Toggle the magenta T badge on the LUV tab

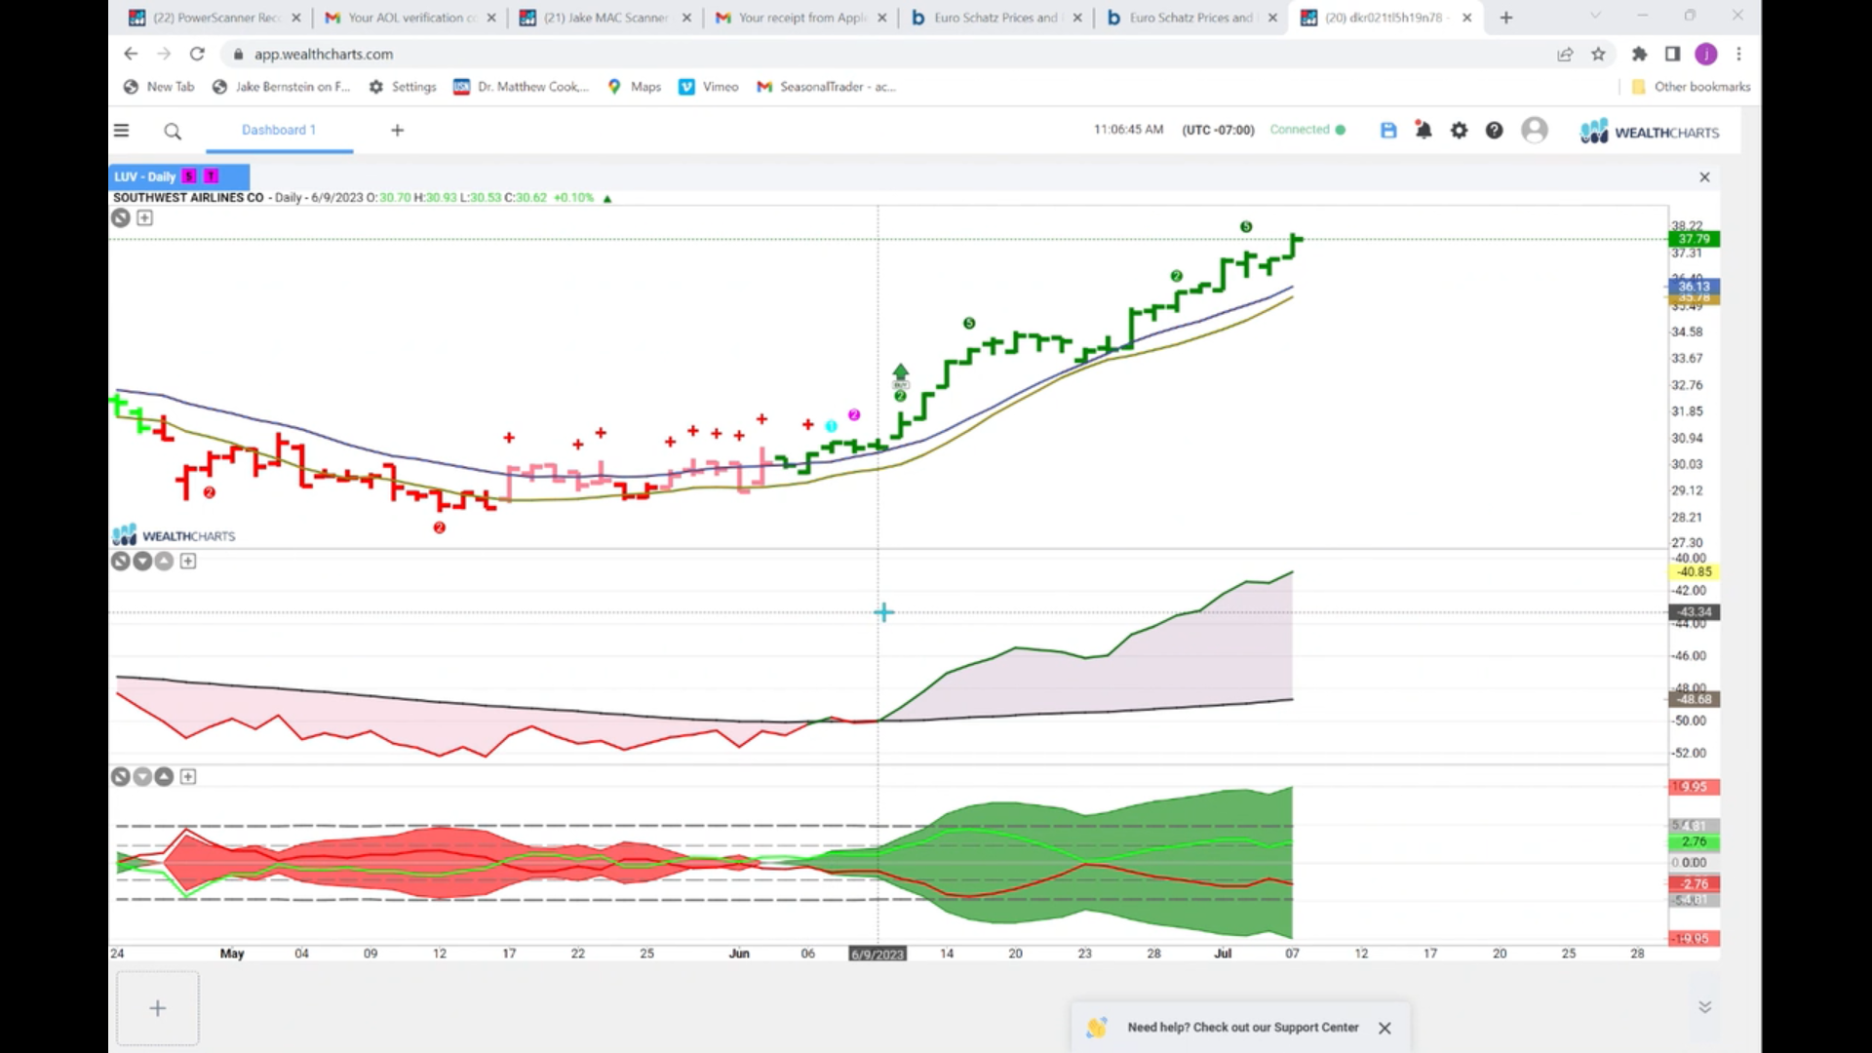(211, 176)
